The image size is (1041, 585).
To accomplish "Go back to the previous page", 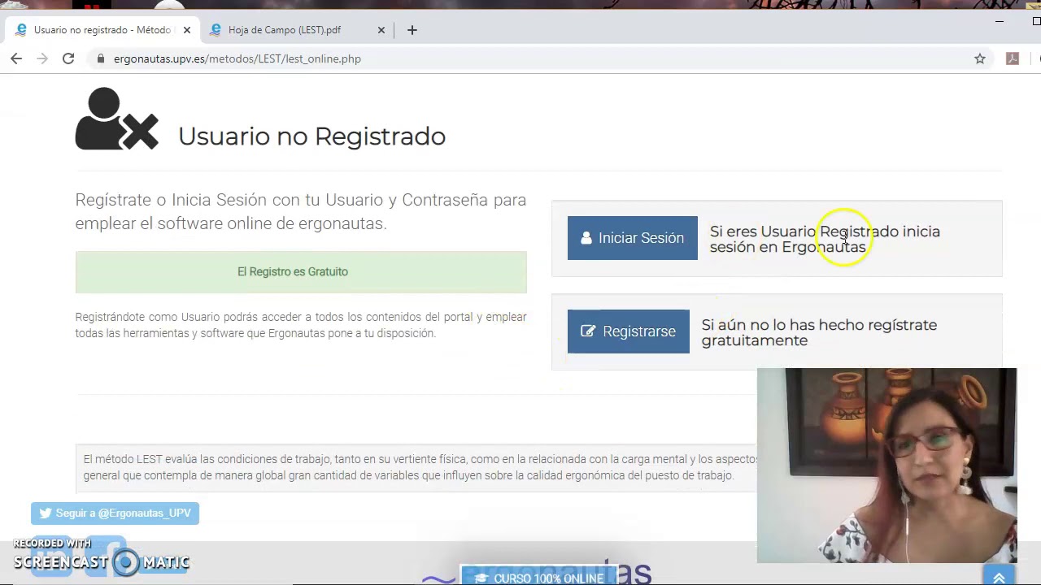I will click(x=16, y=58).
